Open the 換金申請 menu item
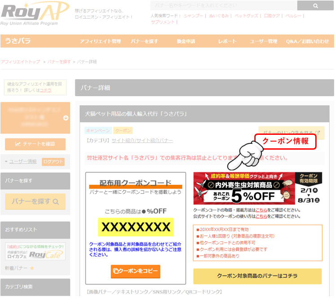Screen dimensions: 335x298 pos(186,41)
